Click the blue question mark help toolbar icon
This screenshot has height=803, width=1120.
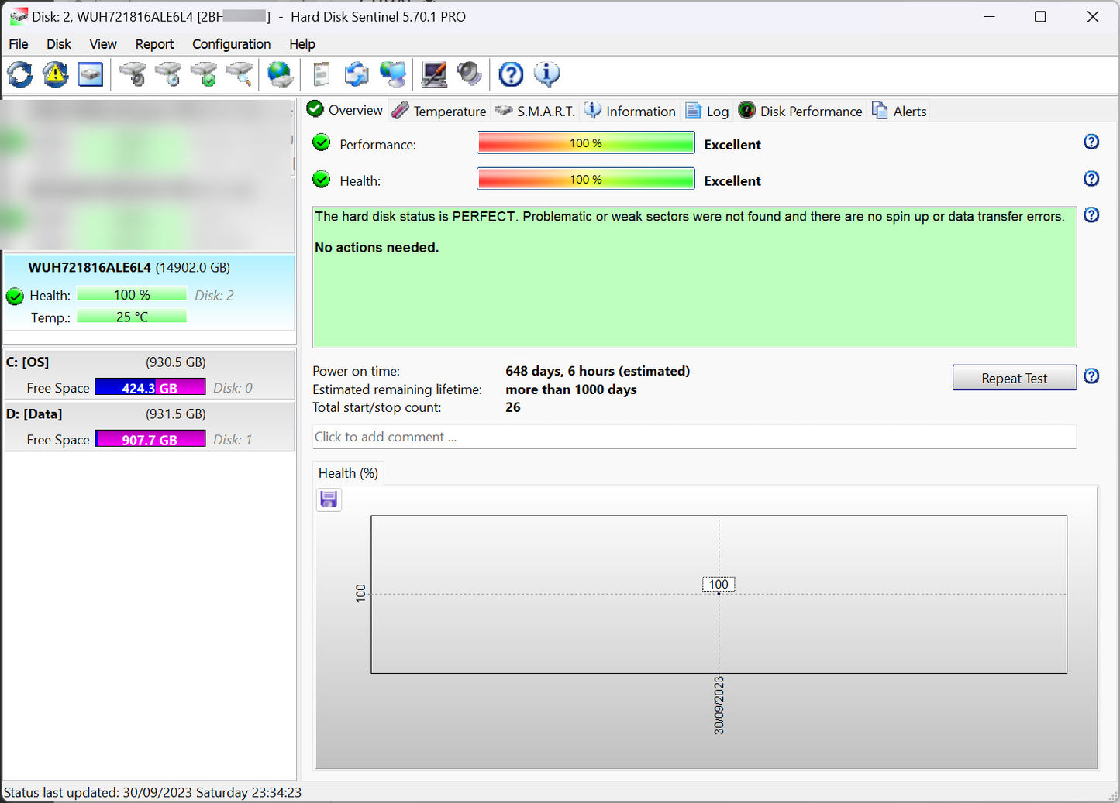(511, 75)
